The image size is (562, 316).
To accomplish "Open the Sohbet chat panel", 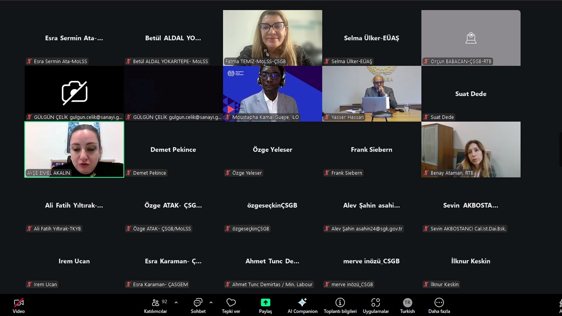I will [x=198, y=303].
